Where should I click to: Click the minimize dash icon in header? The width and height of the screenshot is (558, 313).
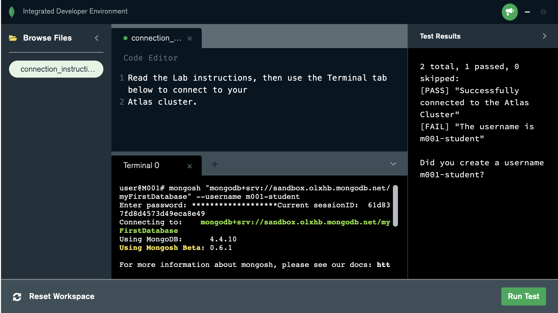point(527,12)
